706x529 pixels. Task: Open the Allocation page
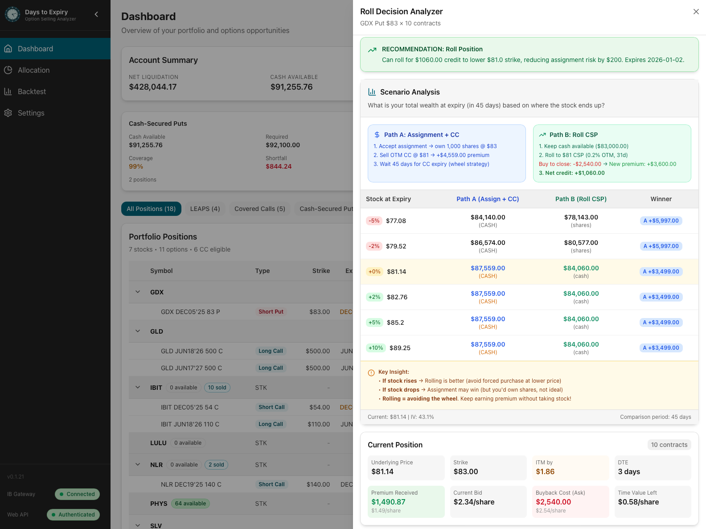55,70
